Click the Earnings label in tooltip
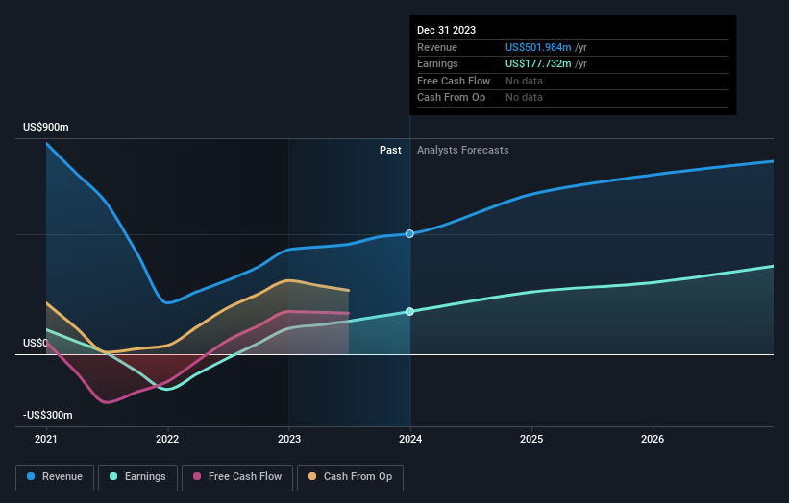The height and width of the screenshot is (503, 789). [x=437, y=63]
